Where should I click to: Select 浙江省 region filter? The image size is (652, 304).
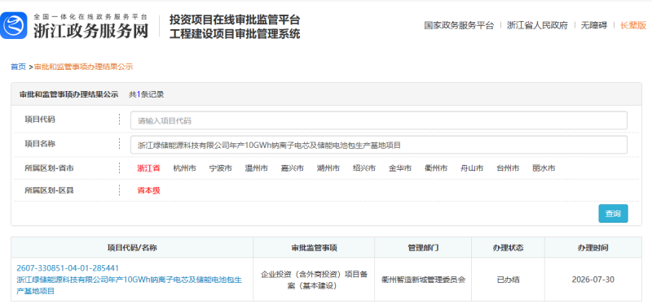148,168
